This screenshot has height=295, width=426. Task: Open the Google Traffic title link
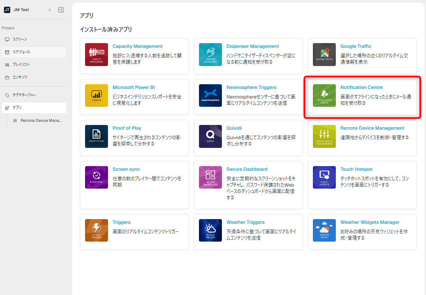(356, 46)
